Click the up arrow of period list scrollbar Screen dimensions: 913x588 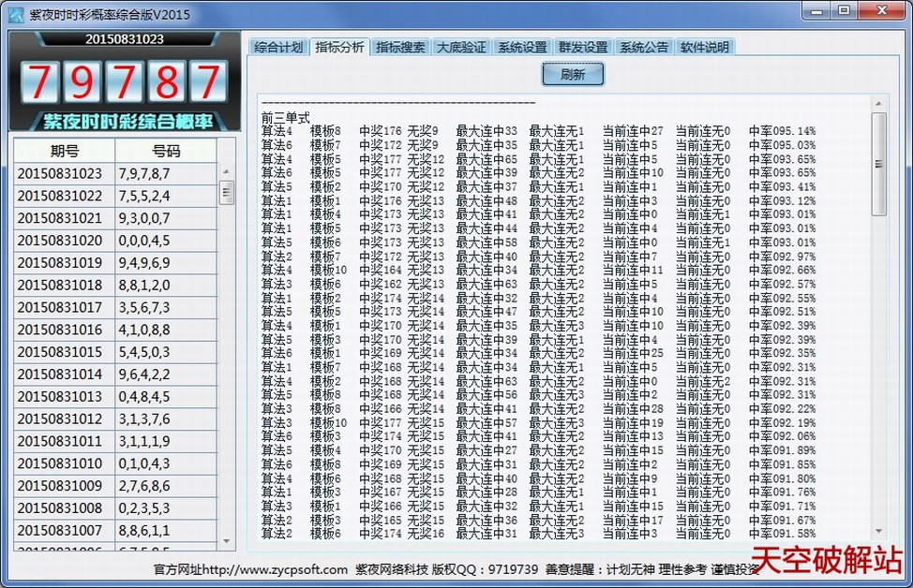coord(226,171)
